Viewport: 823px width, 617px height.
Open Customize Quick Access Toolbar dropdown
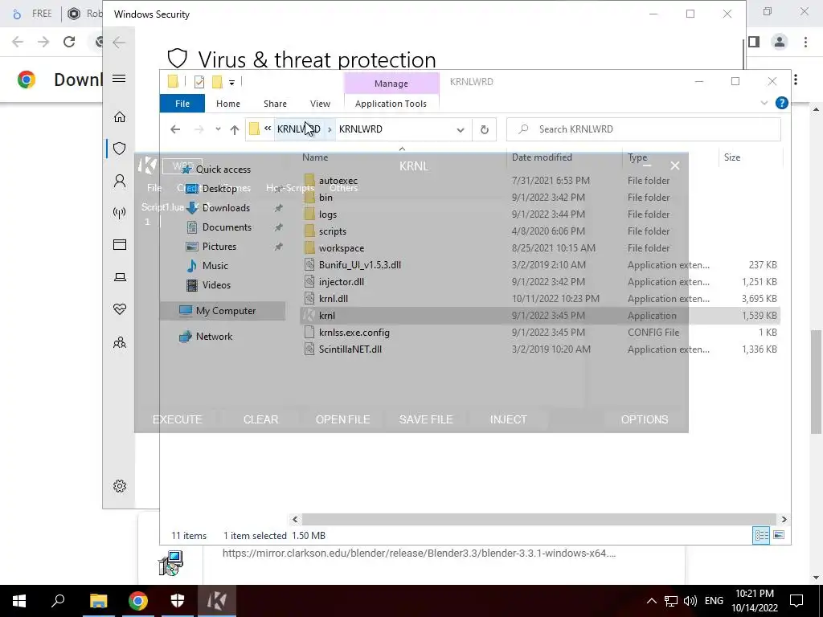(231, 82)
